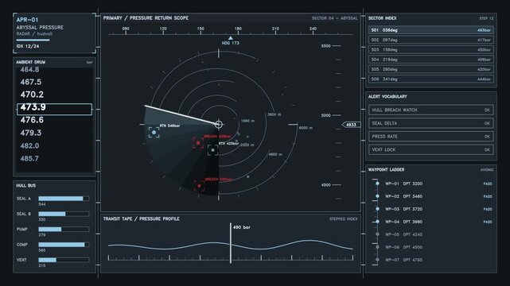Image resolution: width=510 pixels, height=286 pixels.
Task: Click the 4500 depth scale label
Action: 326,185
